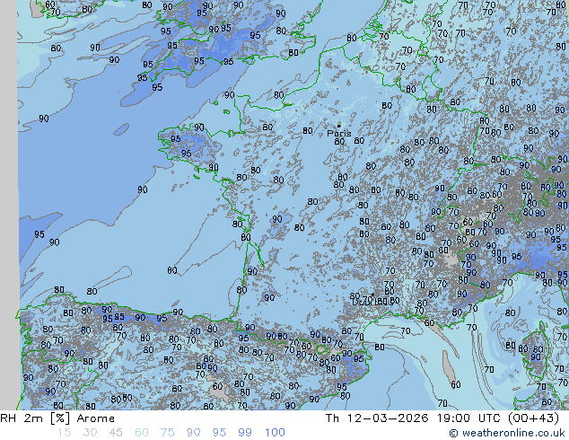Click legend value 60
The width and height of the screenshot is (569, 440).
[x=142, y=433]
